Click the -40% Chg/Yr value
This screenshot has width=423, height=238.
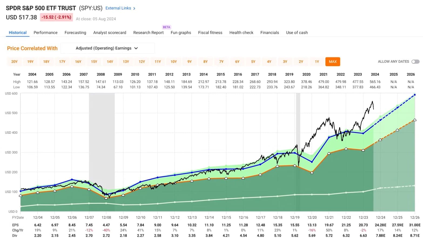[x=106, y=230]
